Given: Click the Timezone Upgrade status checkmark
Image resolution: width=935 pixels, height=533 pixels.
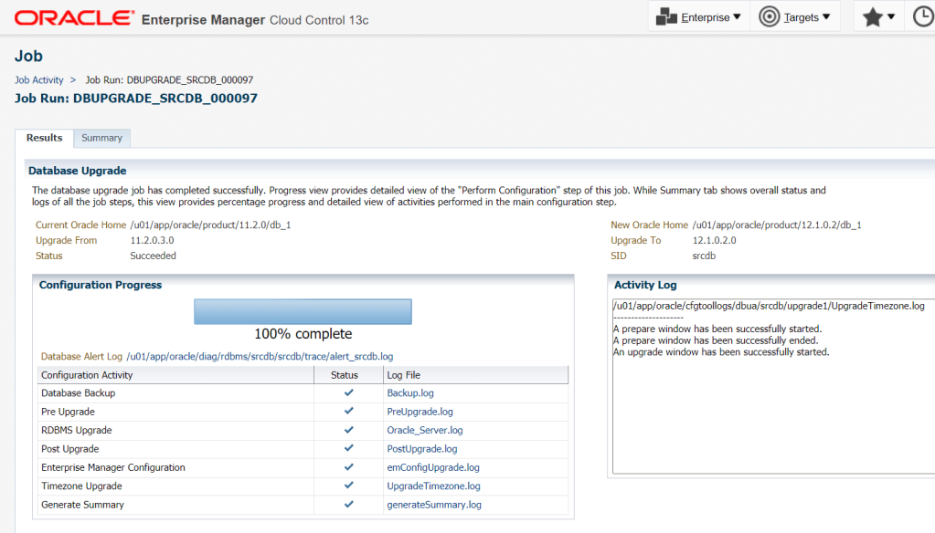Looking at the screenshot, I should [348, 486].
